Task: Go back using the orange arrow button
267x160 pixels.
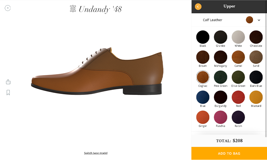Action: coord(198,7)
